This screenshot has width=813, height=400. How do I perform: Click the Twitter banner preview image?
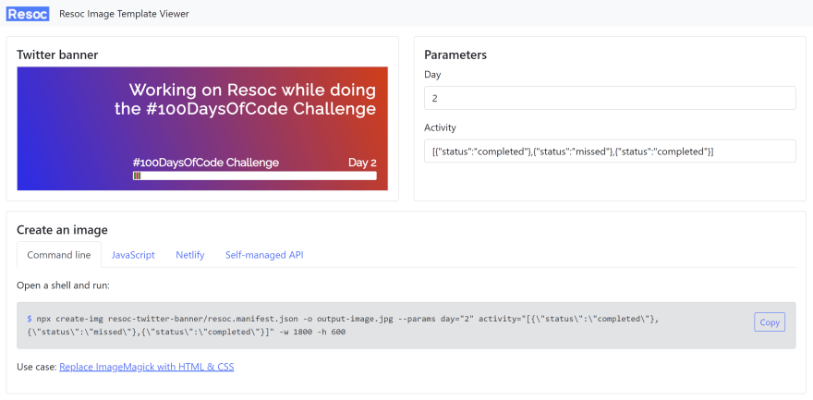coord(202,128)
